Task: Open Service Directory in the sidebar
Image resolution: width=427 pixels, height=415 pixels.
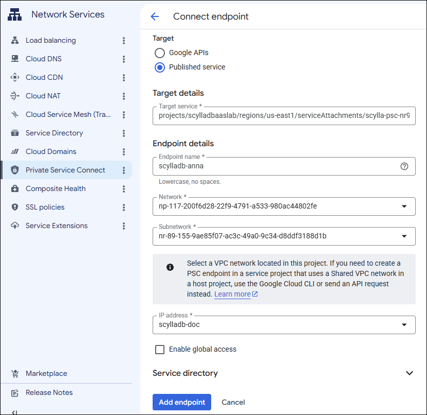Action: click(x=54, y=133)
